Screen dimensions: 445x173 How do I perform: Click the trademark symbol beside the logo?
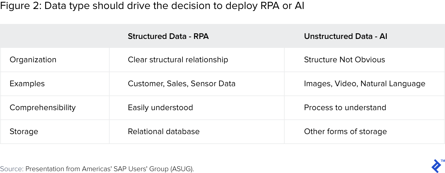tap(443, 161)
